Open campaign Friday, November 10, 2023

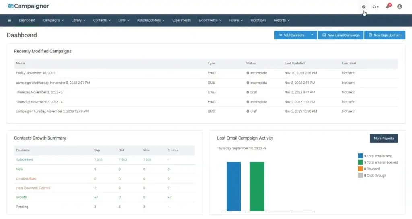click(x=35, y=73)
